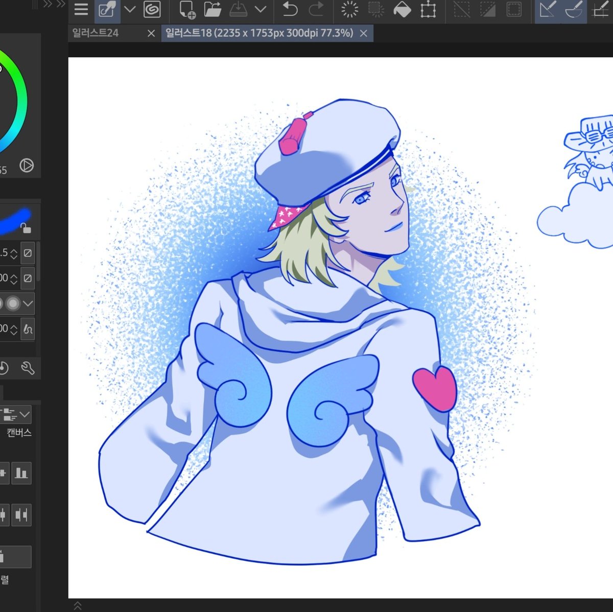The width and height of the screenshot is (613, 612).
Task: Click the Scale/Rotate transform icon
Action: [x=428, y=10]
